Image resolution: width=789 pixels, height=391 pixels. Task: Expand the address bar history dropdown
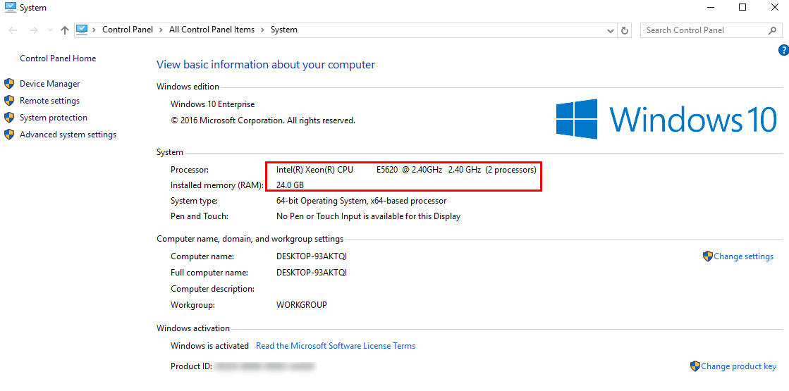pyautogui.click(x=611, y=30)
